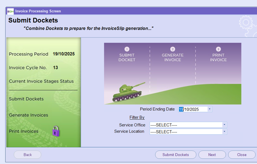Viewport: 257px width, 164px height.
Task: Select the step 1 circle in the banner
Action: [x=127, y=49]
